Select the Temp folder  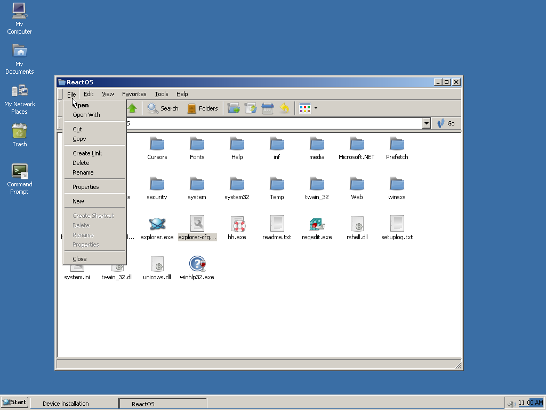277,188
